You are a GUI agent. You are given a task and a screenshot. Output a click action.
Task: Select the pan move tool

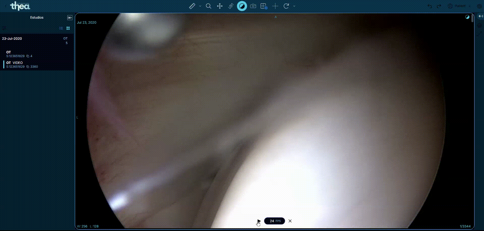point(220,6)
